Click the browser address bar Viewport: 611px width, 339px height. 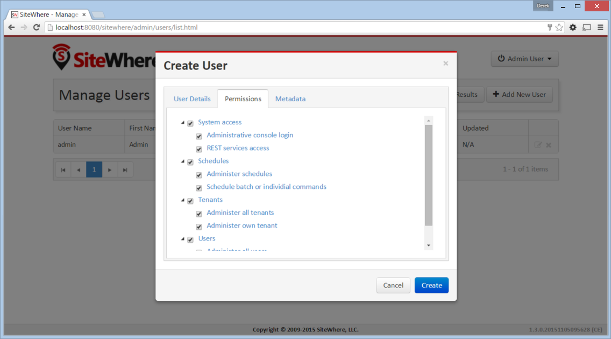(296, 27)
